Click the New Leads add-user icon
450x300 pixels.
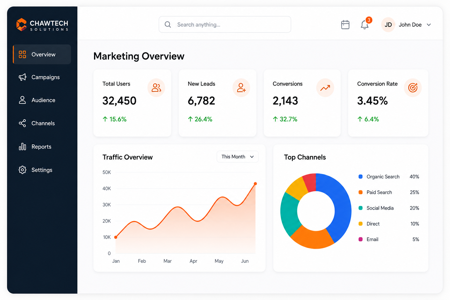(241, 88)
